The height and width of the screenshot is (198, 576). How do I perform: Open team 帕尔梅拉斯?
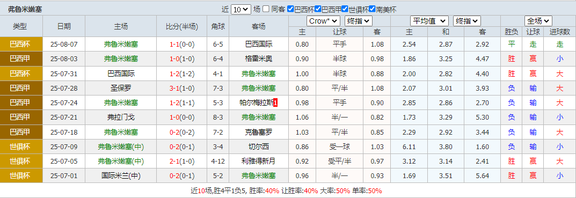pyautogui.click(x=257, y=103)
